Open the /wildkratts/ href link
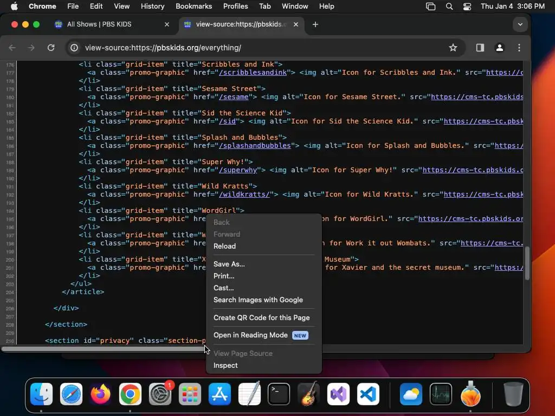 [244, 194]
